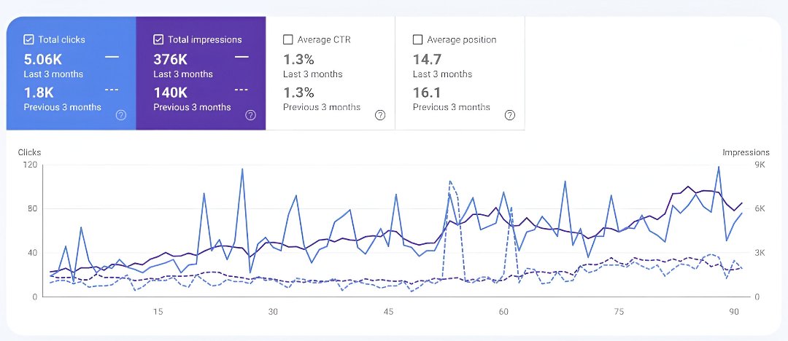Click day 90 on the x-axis
This screenshot has height=341, width=788.
coord(734,312)
